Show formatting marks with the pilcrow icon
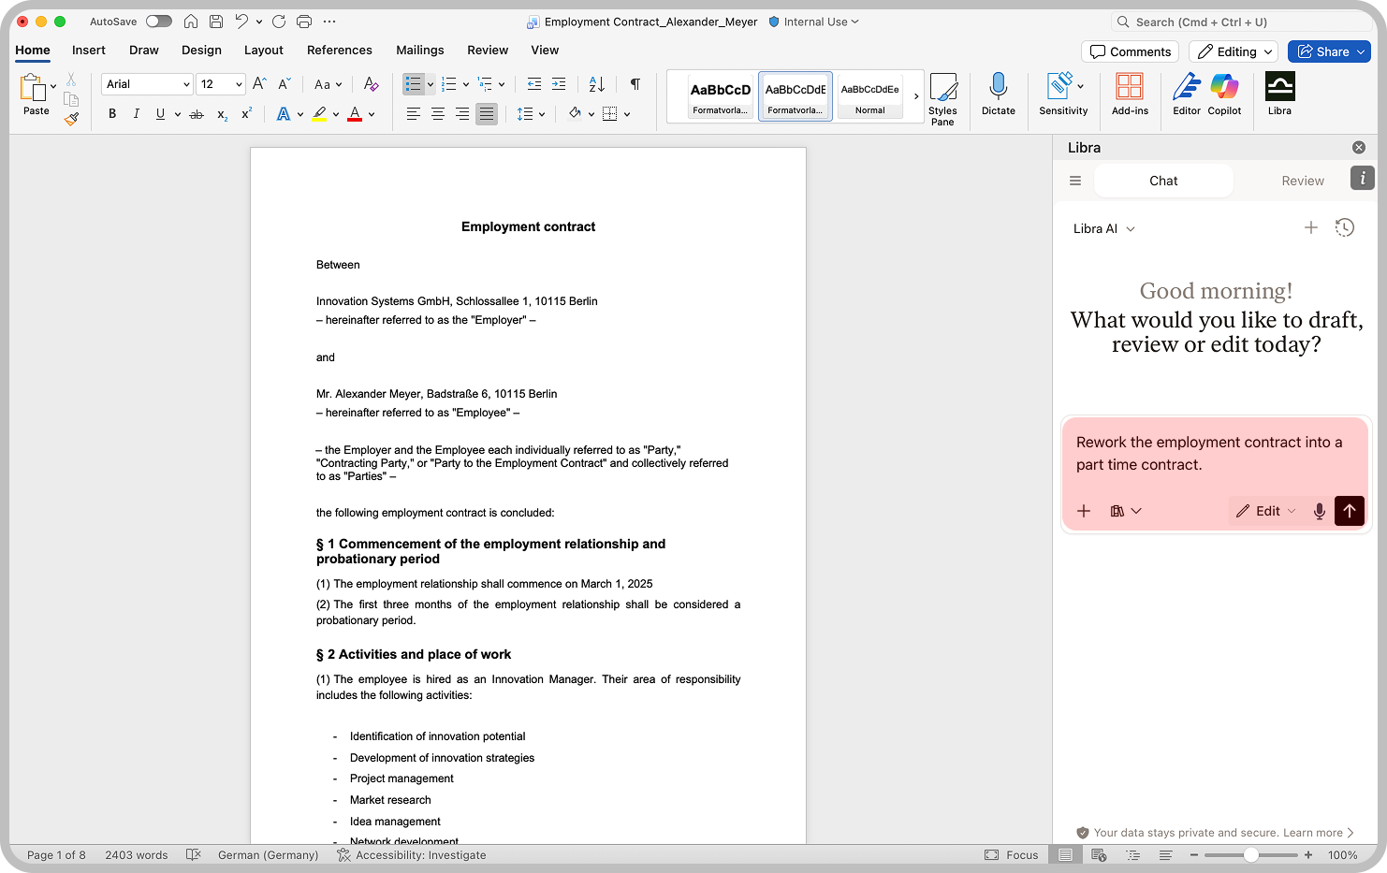The height and width of the screenshot is (873, 1387). (x=635, y=84)
